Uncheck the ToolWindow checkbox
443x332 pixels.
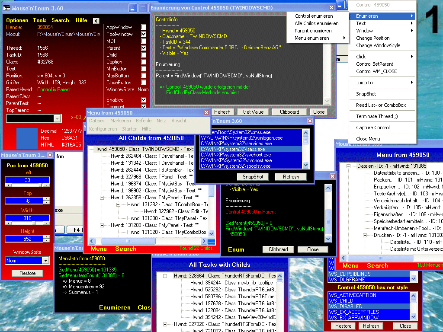coord(144,34)
